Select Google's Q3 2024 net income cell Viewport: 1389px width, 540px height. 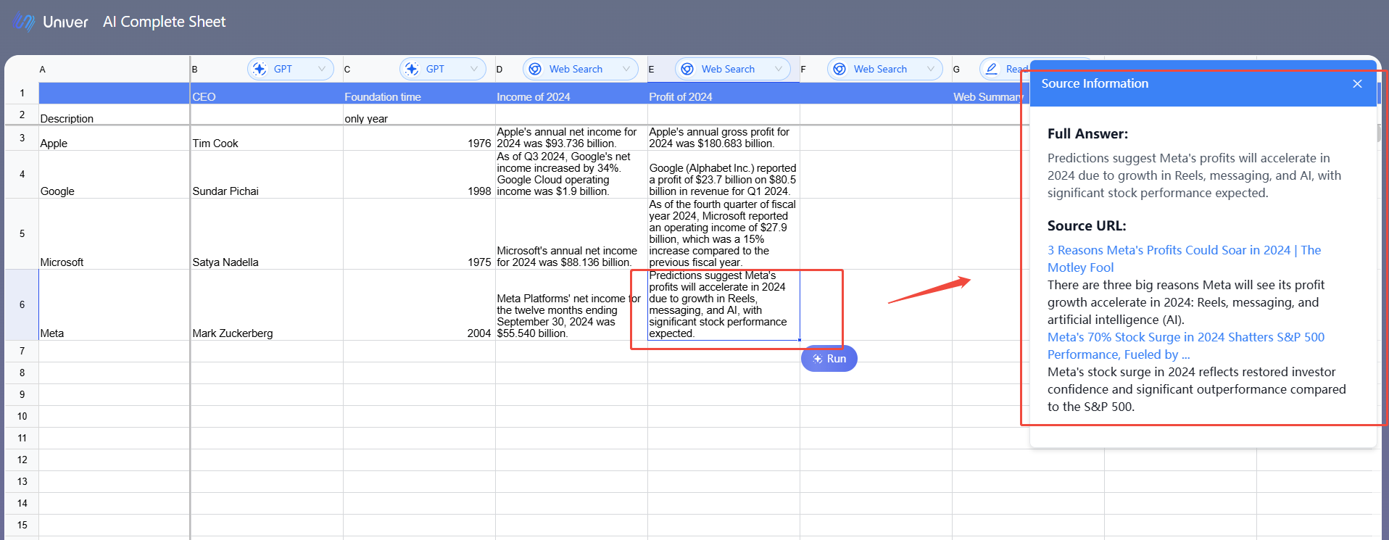point(571,175)
